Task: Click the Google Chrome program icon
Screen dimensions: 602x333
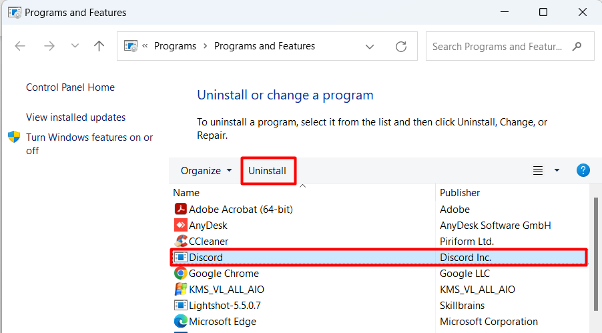Action: click(180, 273)
